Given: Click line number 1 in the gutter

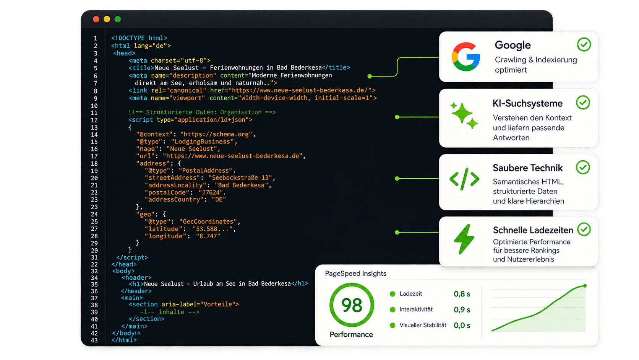Looking at the screenshot, I should [x=95, y=38].
